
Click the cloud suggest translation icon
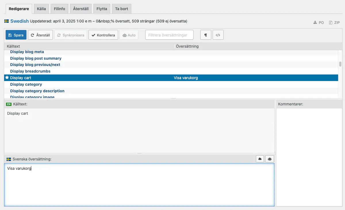tap(260, 159)
